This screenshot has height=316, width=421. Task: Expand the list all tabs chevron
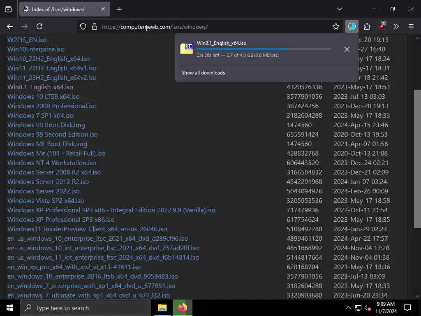[x=340, y=9]
